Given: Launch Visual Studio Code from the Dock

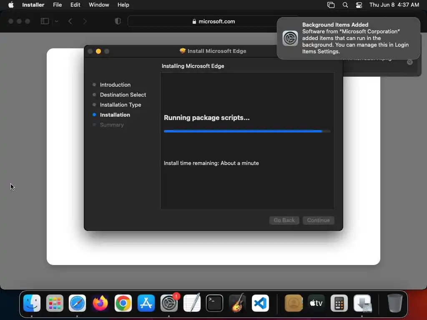Looking at the screenshot, I should pyautogui.click(x=260, y=303).
